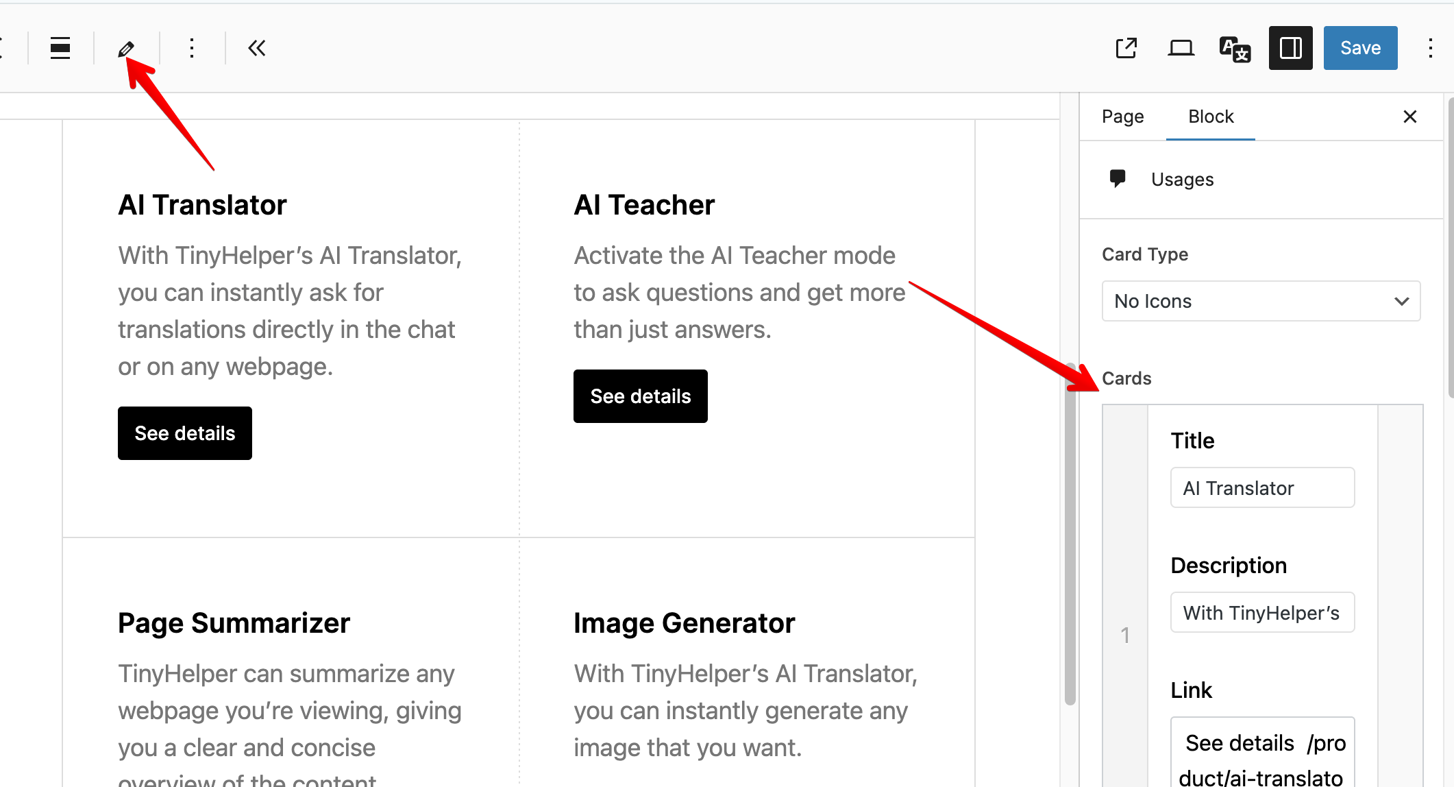The height and width of the screenshot is (787, 1454).
Task: Save the page changes
Action: pos(1360,49)
